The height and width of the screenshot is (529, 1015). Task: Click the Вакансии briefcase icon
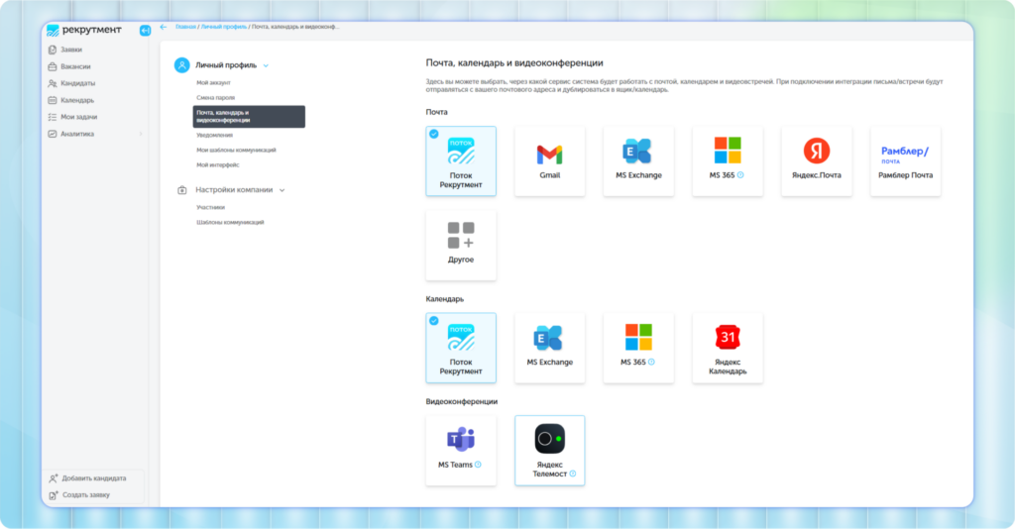click(53, 66)
